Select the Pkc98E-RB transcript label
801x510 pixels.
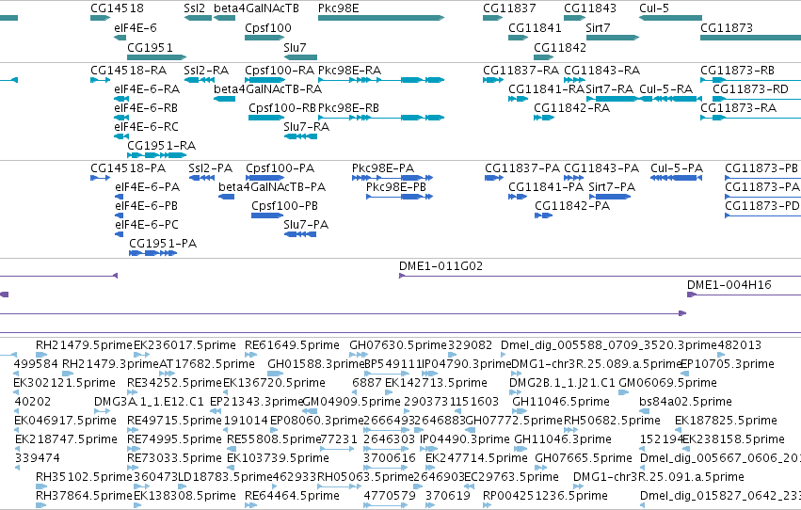[348, 108]
